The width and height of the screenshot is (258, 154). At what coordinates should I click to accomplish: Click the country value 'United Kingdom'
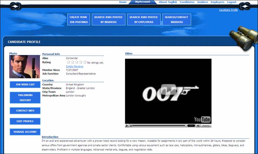pos(75,85)
